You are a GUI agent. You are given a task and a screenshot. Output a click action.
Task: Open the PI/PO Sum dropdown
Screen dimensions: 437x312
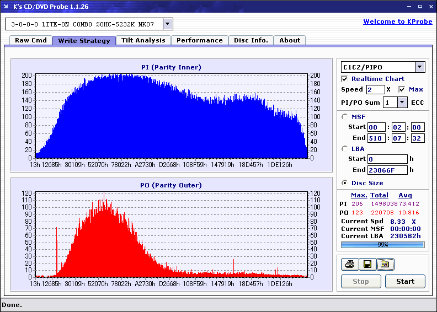402,103
